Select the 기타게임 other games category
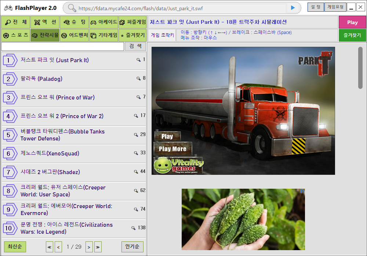367x256 pixels. pos(104,35)
